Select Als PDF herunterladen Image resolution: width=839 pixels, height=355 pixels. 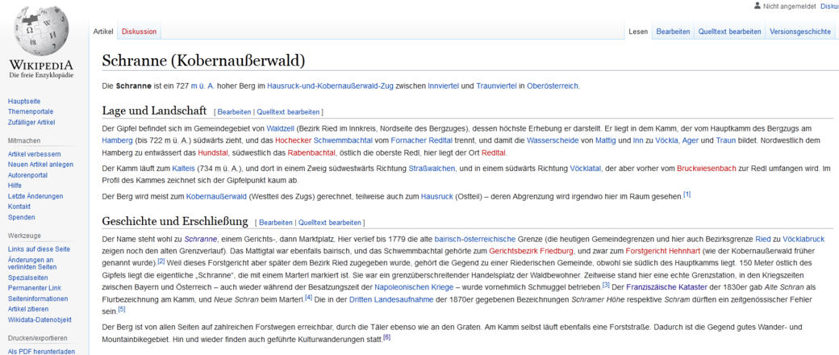pos(40,351)
